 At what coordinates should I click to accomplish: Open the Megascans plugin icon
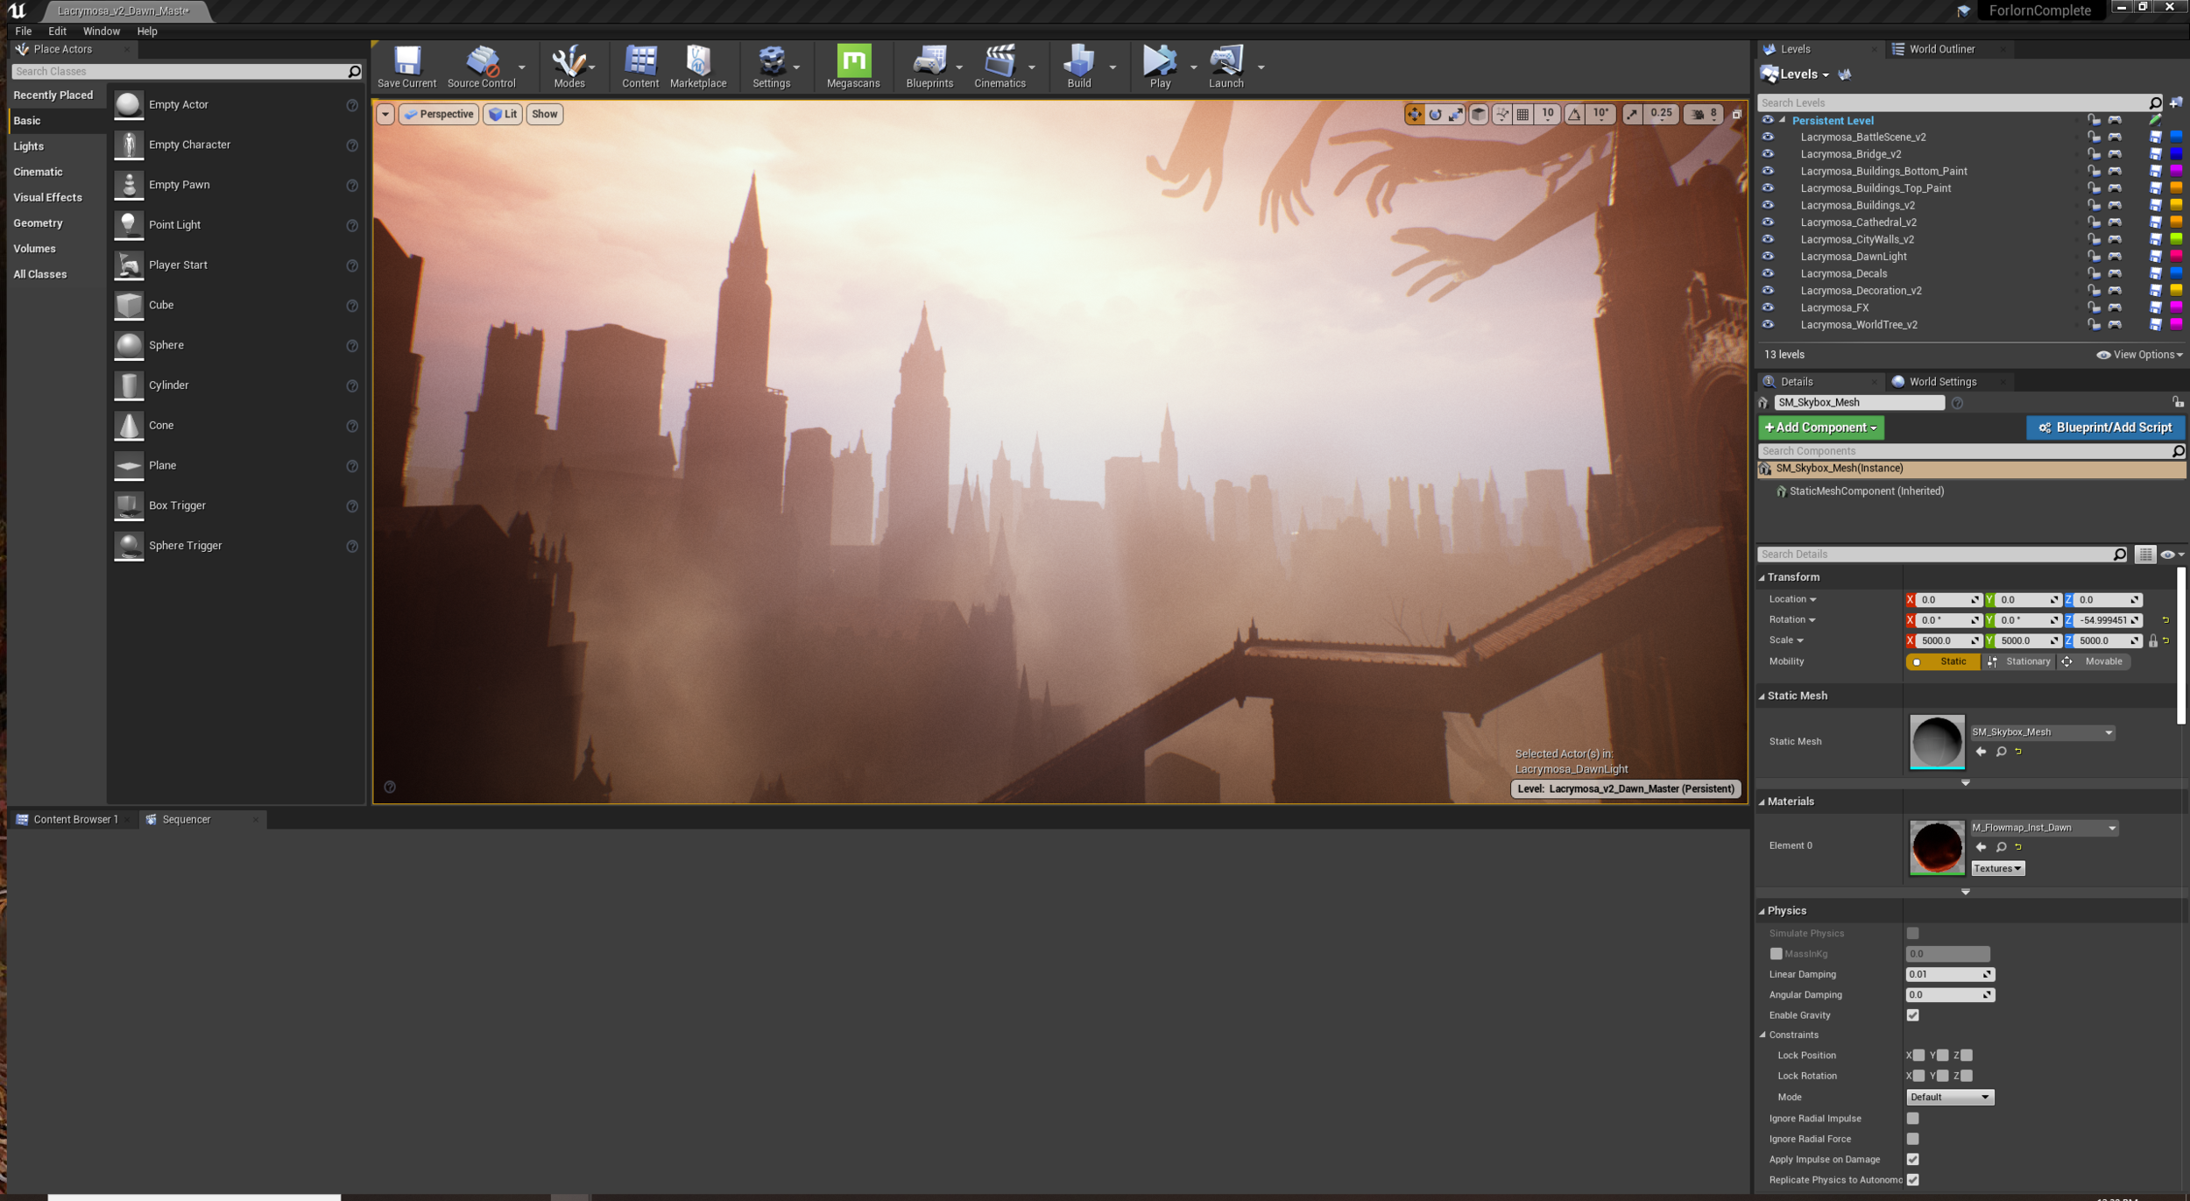click(852, 66)
